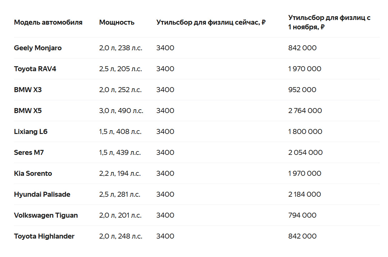The height and width of the screenshot is (257, 388).
Task: Click the "Модель автомобиля" column header
Action: (x=48, y=22)
